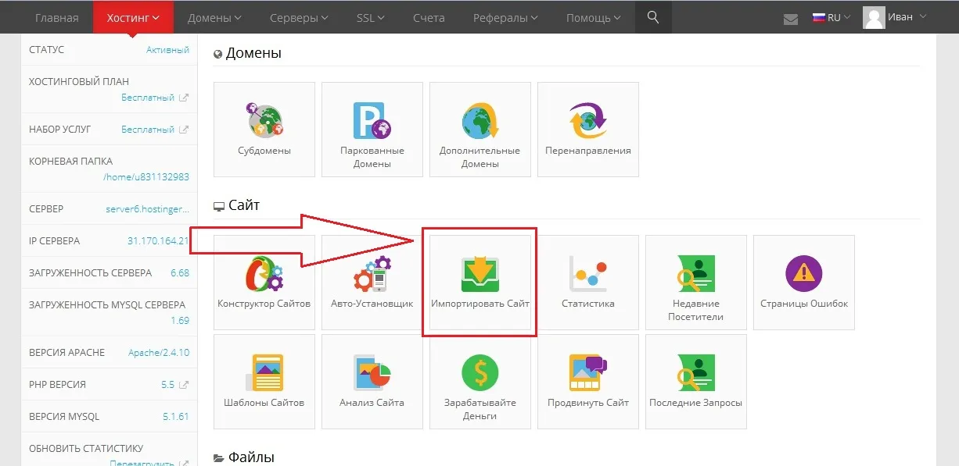Click the Импортировать Сайт tile
Screen dimensions: 959x466
click(x=480, y=283)
